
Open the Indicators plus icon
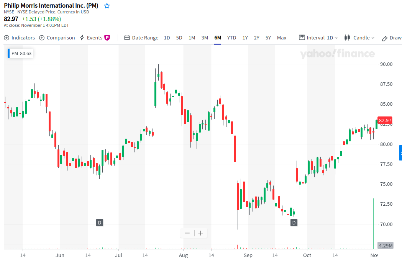pos(7,38)
